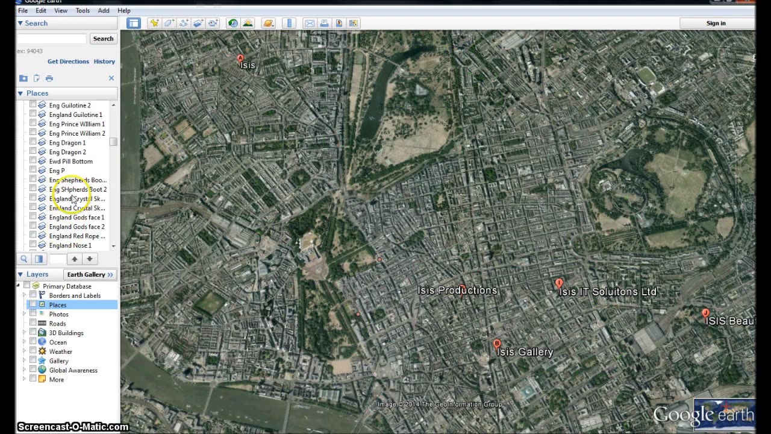Show the ruler measuring tool
771x434 pixels.
click(289, 23)
